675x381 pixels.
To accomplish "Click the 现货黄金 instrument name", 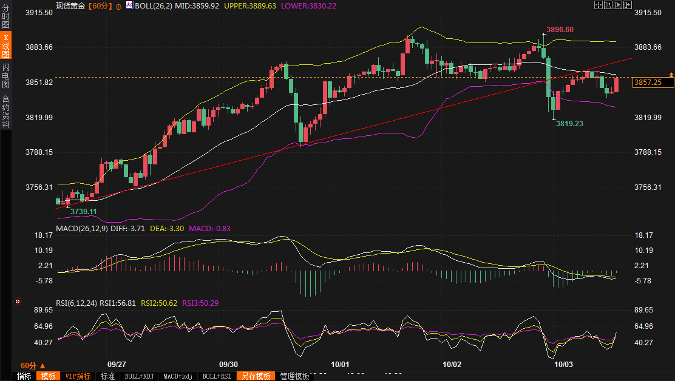I will pos(70,6).
